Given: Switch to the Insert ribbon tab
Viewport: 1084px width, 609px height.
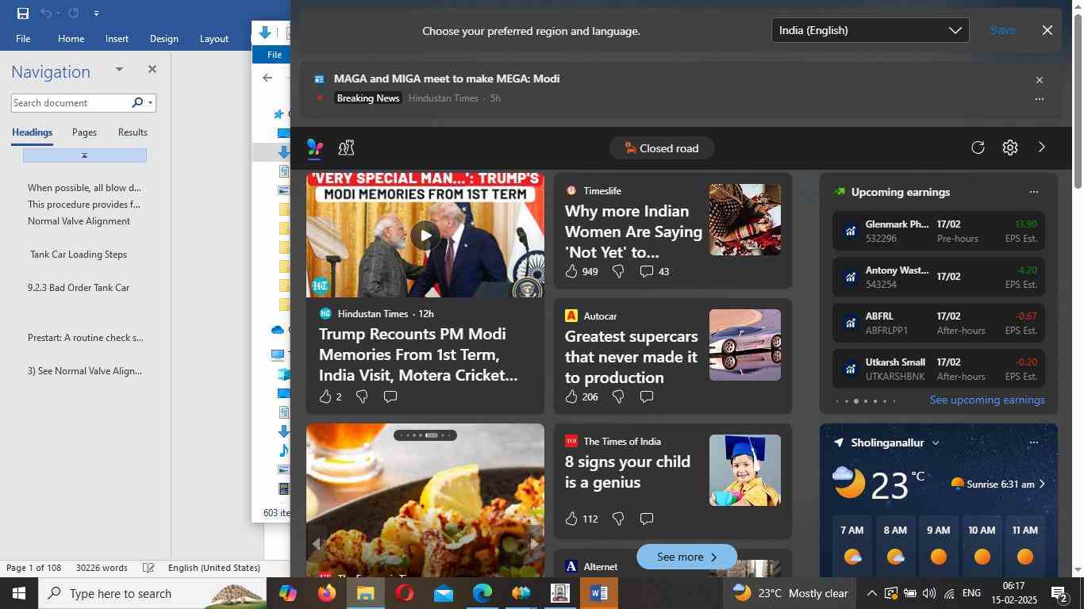Looking at the screenshot, I should coord(117,38).
